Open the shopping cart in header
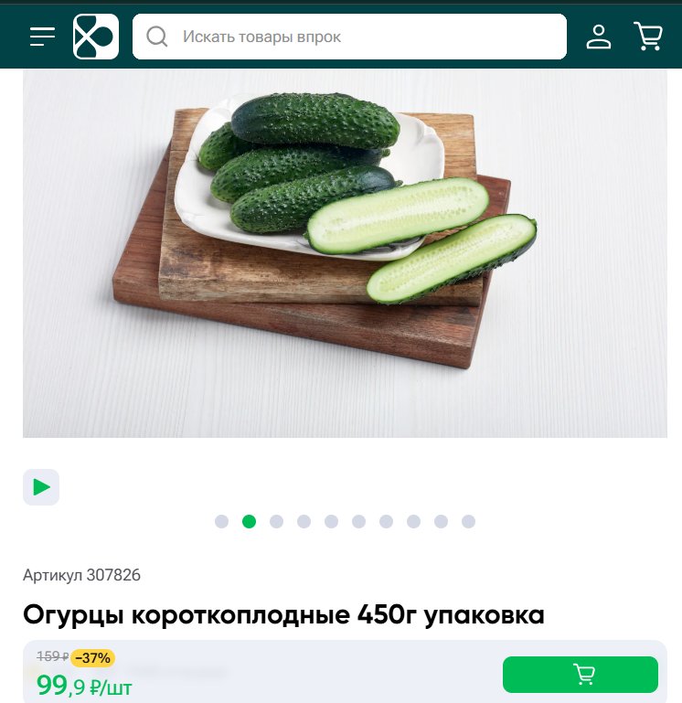The height and width of the screenshot is (703, 682). (648, 37)
